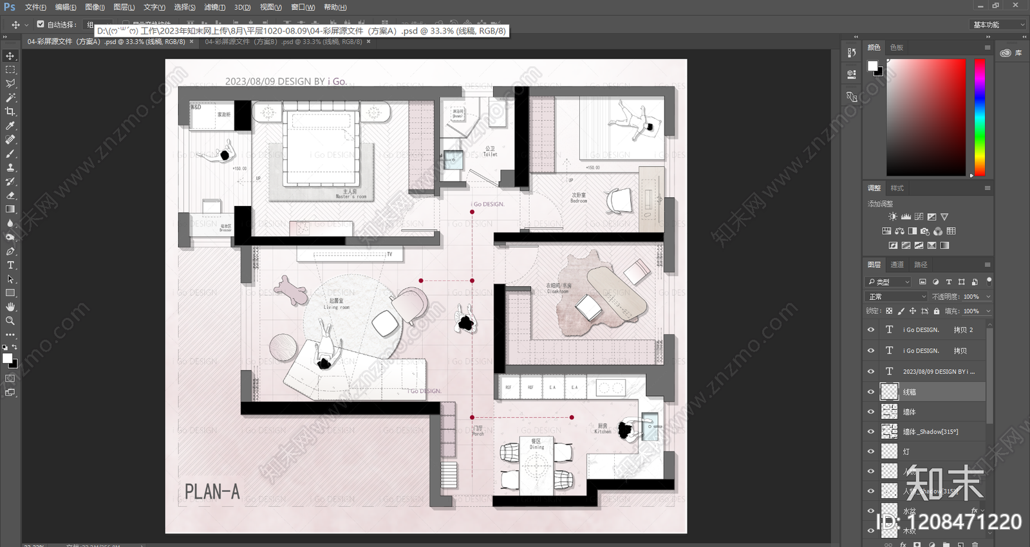
Task: Switch to the 方案B document tab
Action: (x=283, y=42)
